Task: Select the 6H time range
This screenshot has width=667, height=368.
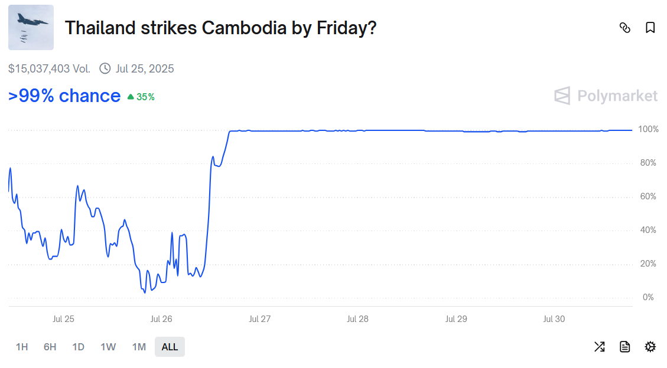Action: coord(50,347)
